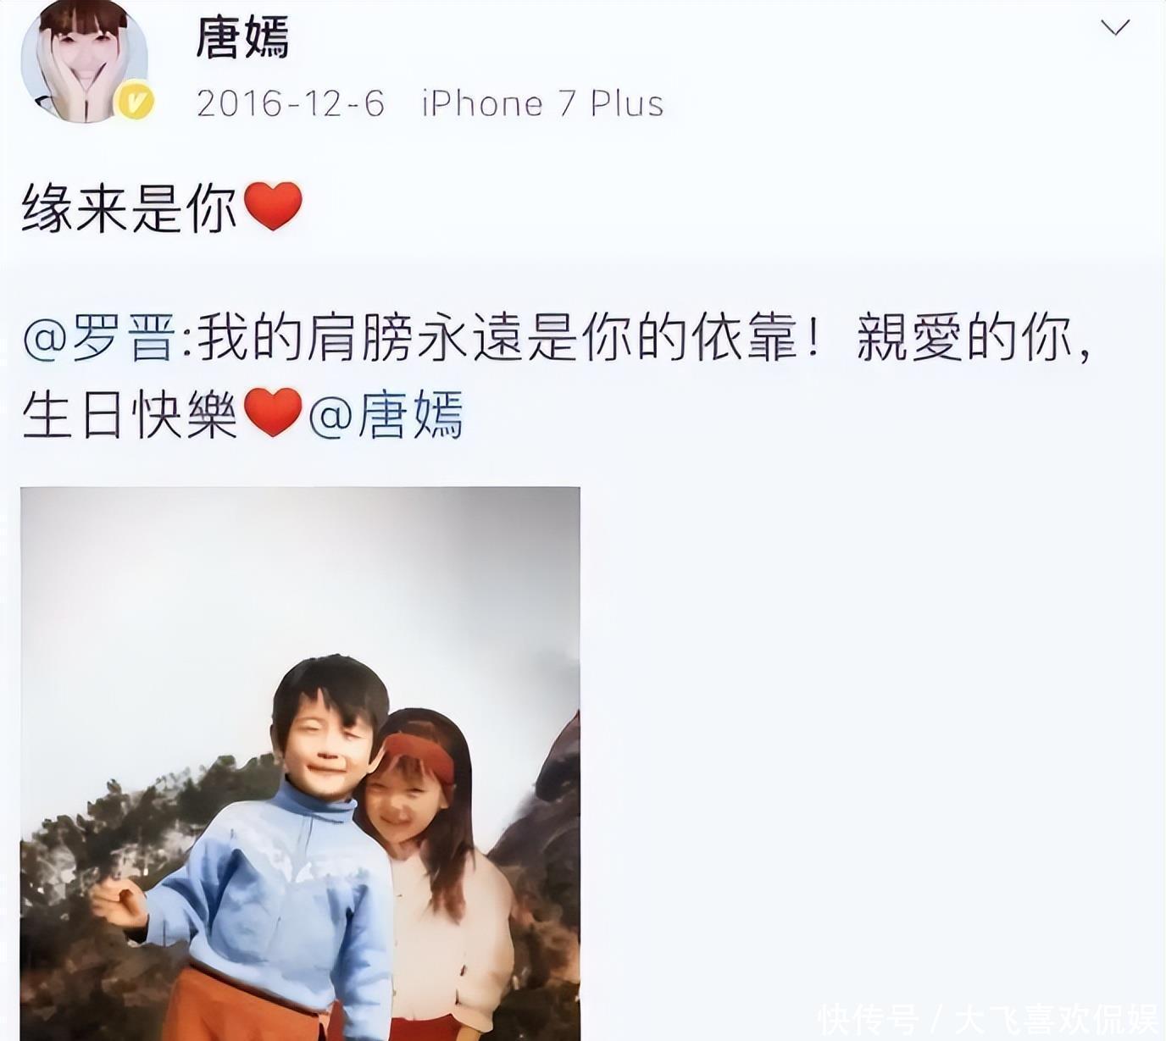Open the reposted text 我的肩膀永遠是你的依靠
Image resolution: width=1166 pixels, height=1041 pixels.
pyautogui.click(x=499, y=339)
